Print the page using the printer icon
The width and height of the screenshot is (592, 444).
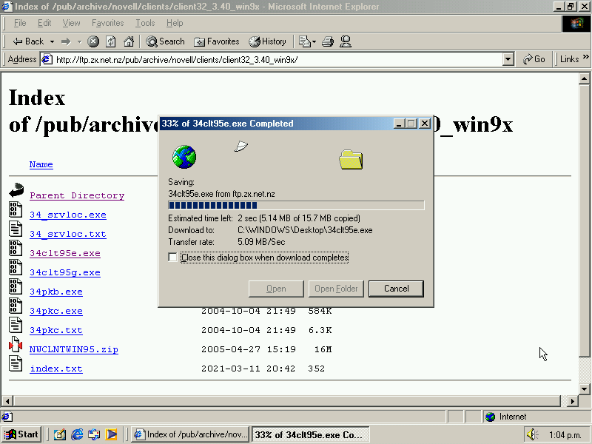pos(328,41)
